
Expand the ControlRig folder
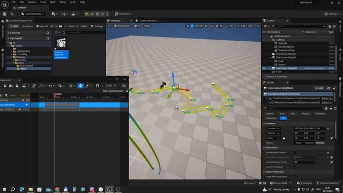(x=12, y=54)
